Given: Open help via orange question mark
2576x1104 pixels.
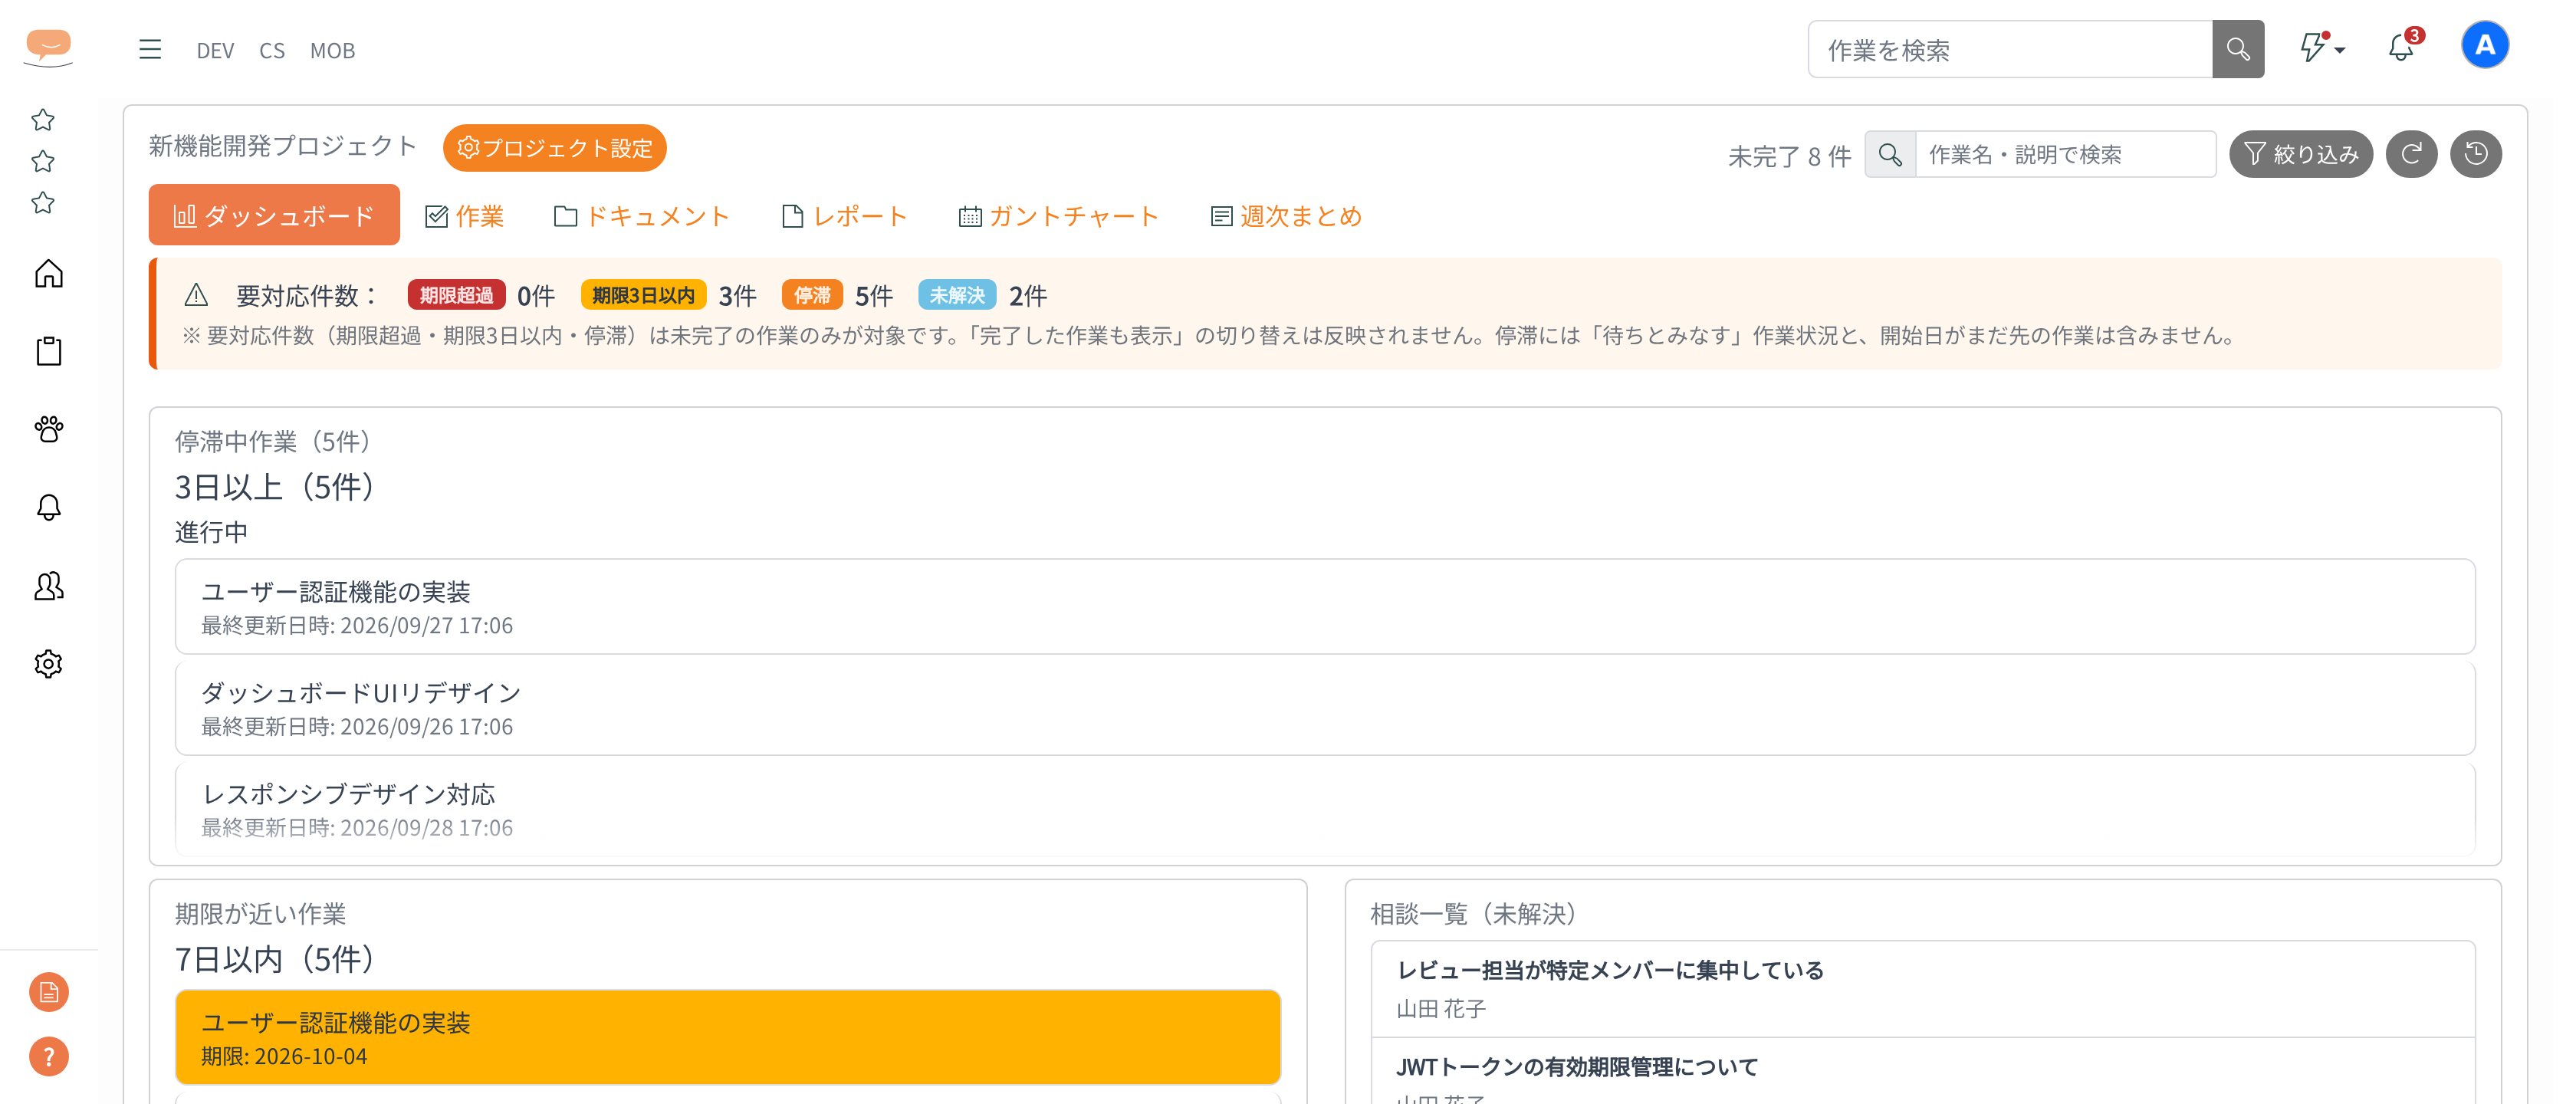Looking at the screenshot, I should pos(49,1056).
